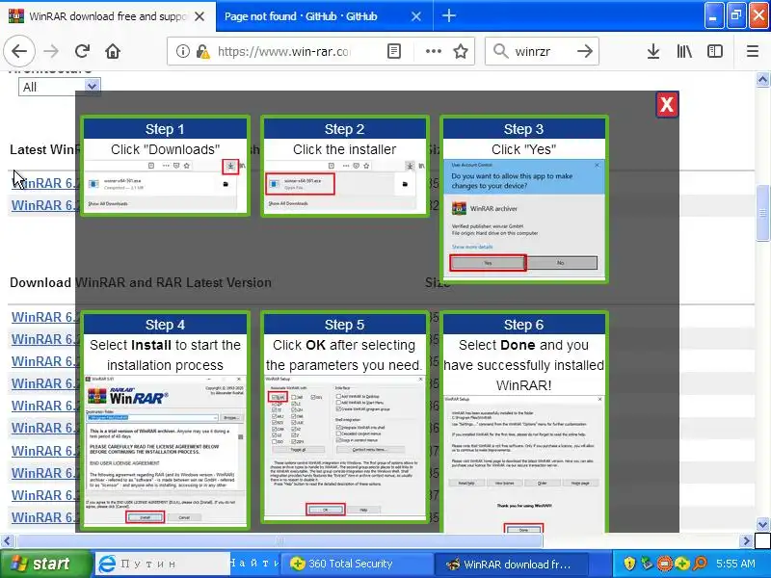Screen dimensions: 771x578
Task: Click the Step 2 Click the installer image
Action: pyautogui.click(x=345, y=166)
